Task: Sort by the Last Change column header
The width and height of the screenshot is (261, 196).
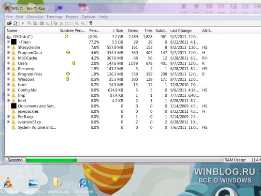Action: tap(184, 30)
